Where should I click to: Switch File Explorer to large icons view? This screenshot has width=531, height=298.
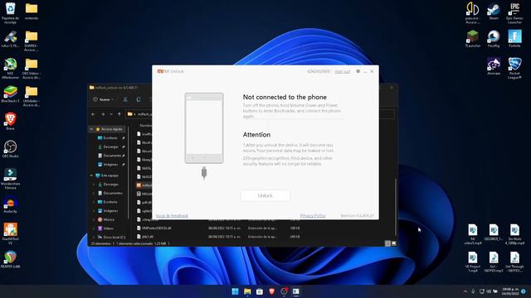tap(394, 243)
